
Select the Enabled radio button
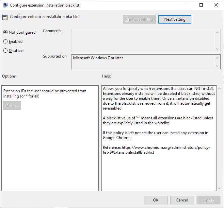[5, 42]
